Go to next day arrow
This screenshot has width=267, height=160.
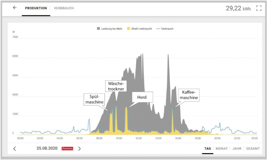[x=79, y=149]
